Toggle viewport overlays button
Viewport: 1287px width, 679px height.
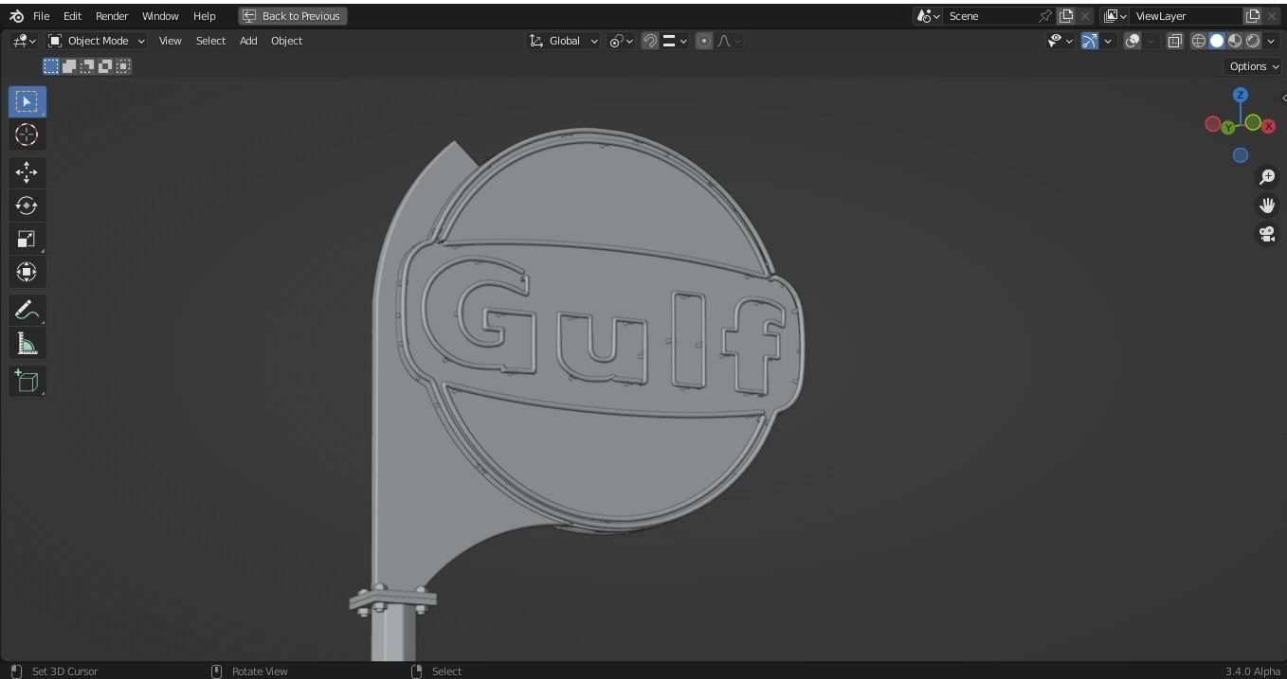[x=1133, y=41]
